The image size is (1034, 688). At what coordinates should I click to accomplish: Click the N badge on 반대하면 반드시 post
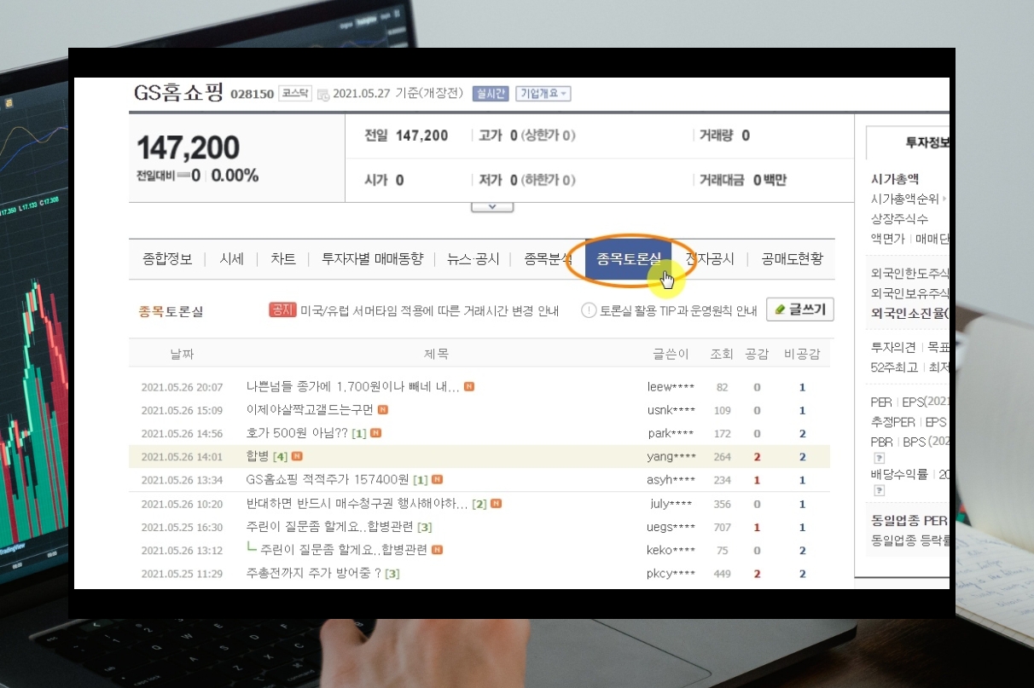point(497,504)
